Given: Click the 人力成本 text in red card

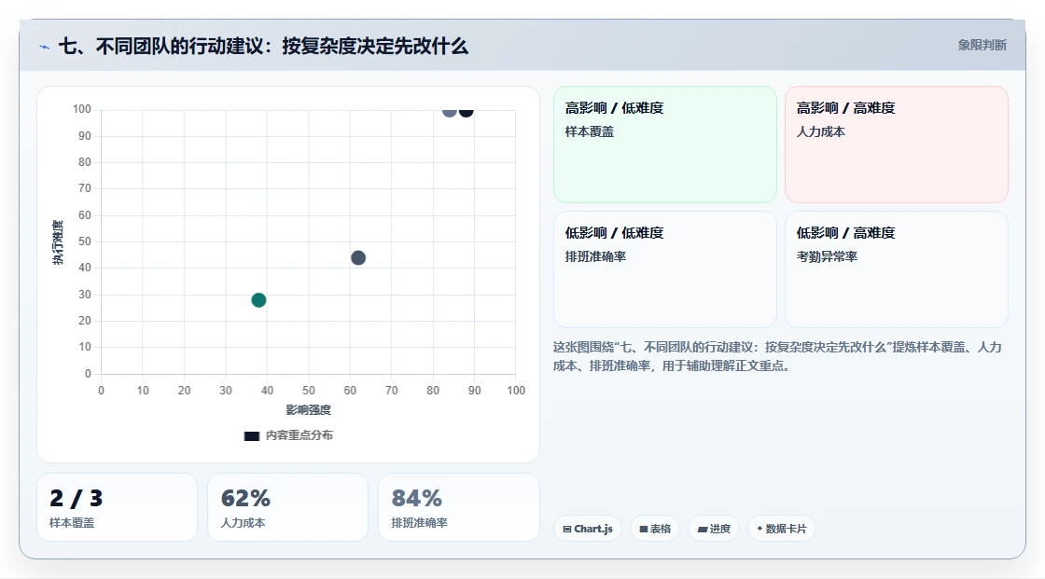Looking at the screenshot, I should point(821,131).
